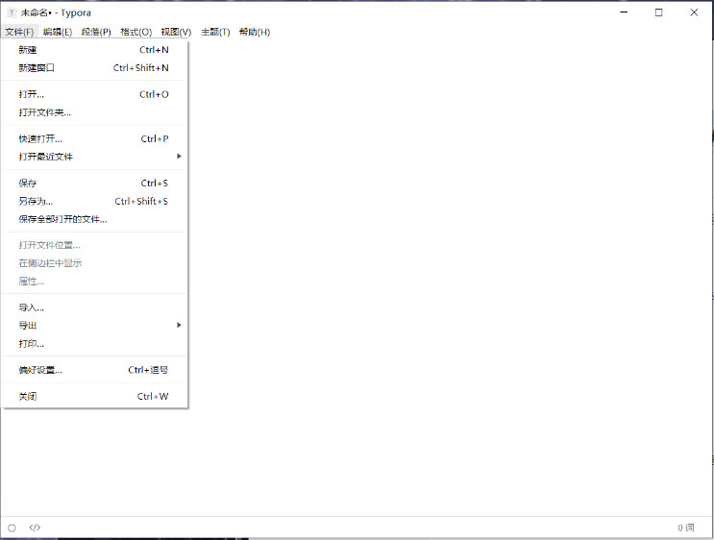Choose 关闭 in the file menu

(95, 396)
